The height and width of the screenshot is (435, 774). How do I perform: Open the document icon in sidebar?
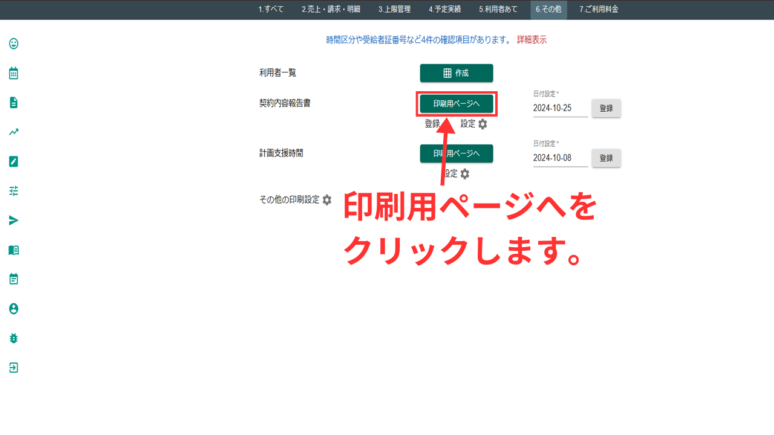13,103
